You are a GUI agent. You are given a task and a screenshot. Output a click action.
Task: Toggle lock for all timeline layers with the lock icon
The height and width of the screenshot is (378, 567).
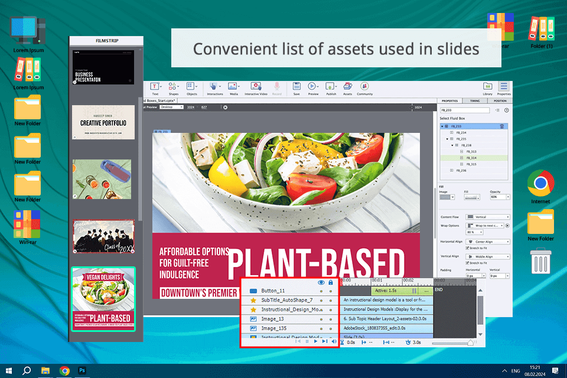[331, 282]
